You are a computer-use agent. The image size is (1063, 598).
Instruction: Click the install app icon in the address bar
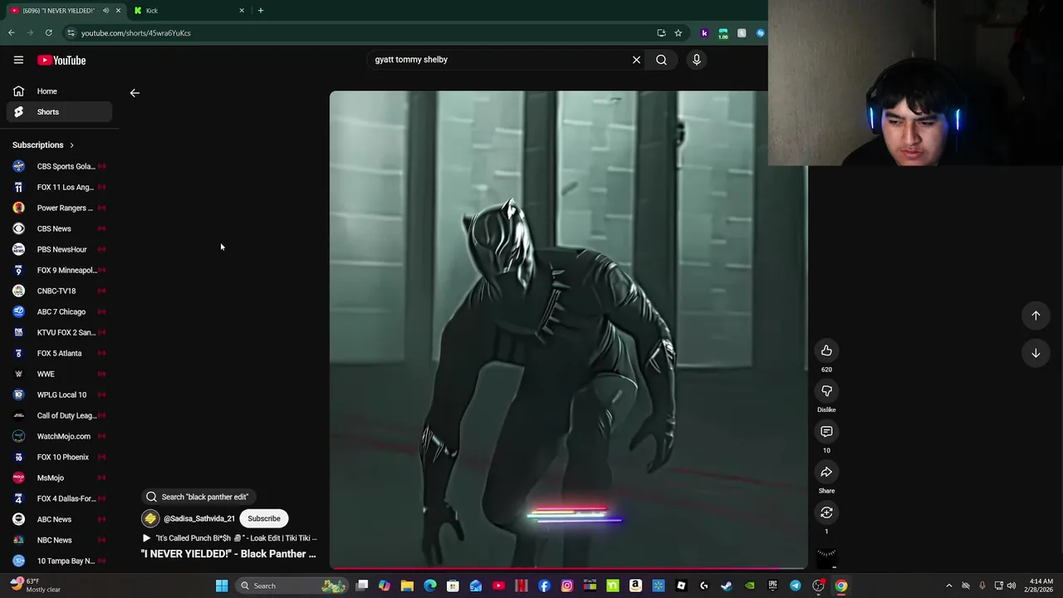(x=661, y=33)
